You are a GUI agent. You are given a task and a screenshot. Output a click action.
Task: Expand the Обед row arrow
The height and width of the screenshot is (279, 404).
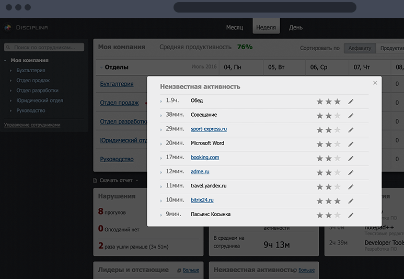(161, 102)
